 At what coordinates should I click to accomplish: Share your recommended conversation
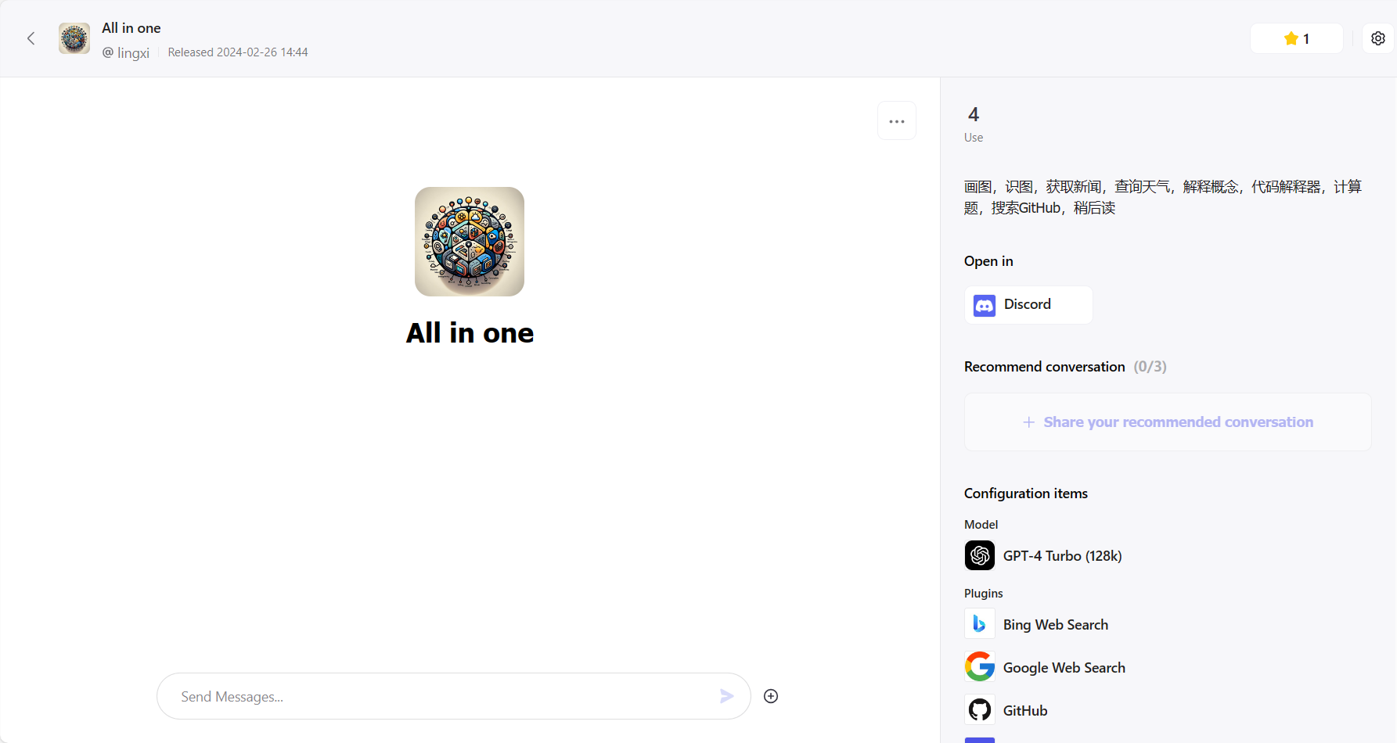coord(1168,422)
